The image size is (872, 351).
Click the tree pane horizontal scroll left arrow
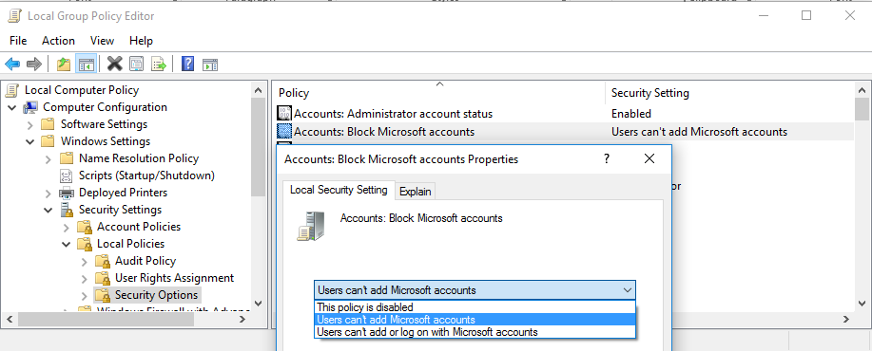(9, 320)
